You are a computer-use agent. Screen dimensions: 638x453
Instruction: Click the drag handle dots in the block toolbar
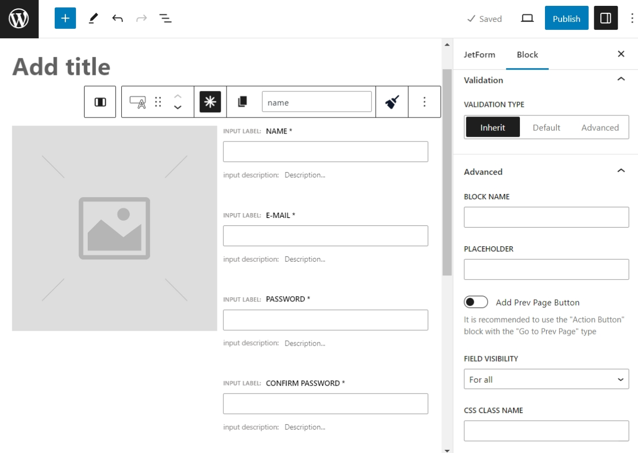tap(158, 102)
